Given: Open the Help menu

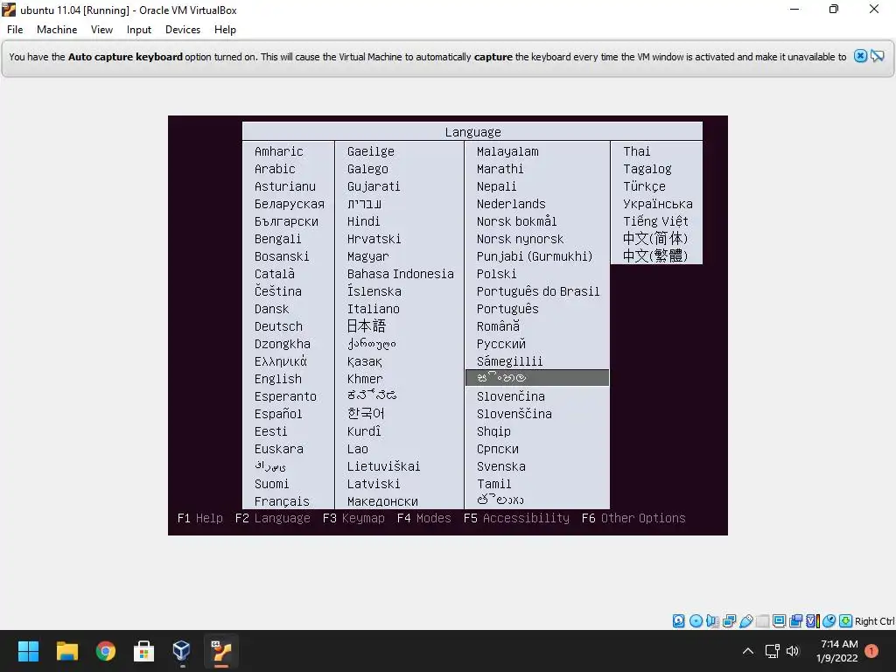Looking at the screenshot, I should [x=225, y=30].
